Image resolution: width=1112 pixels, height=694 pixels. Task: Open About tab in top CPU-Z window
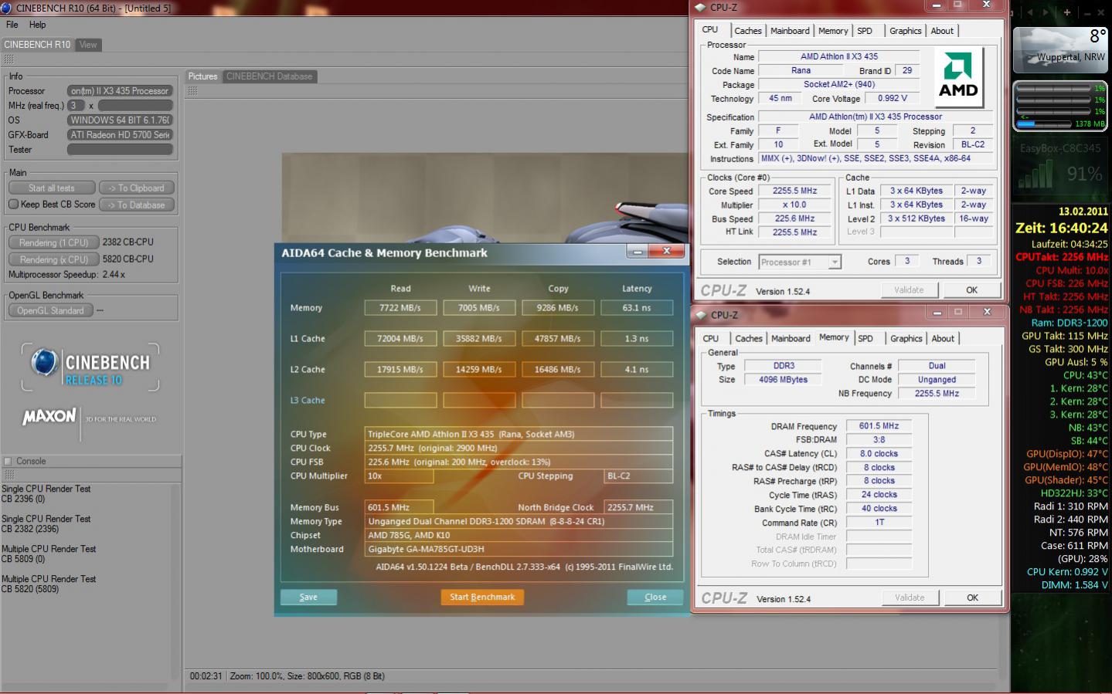click(942, 31)
